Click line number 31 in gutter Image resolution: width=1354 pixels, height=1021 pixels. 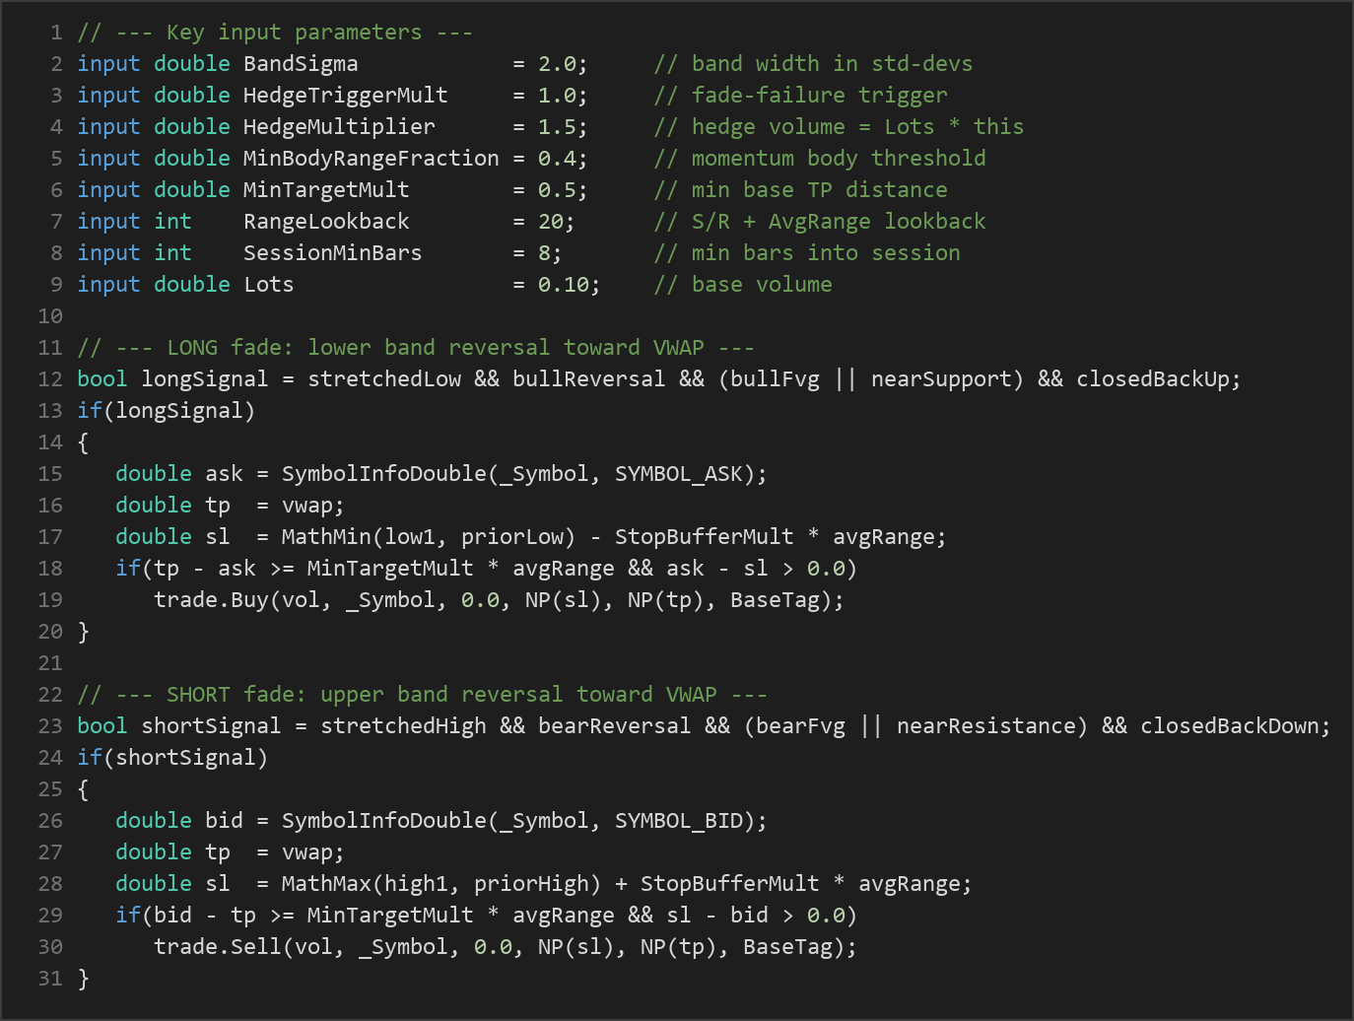[x=50, y=979]
